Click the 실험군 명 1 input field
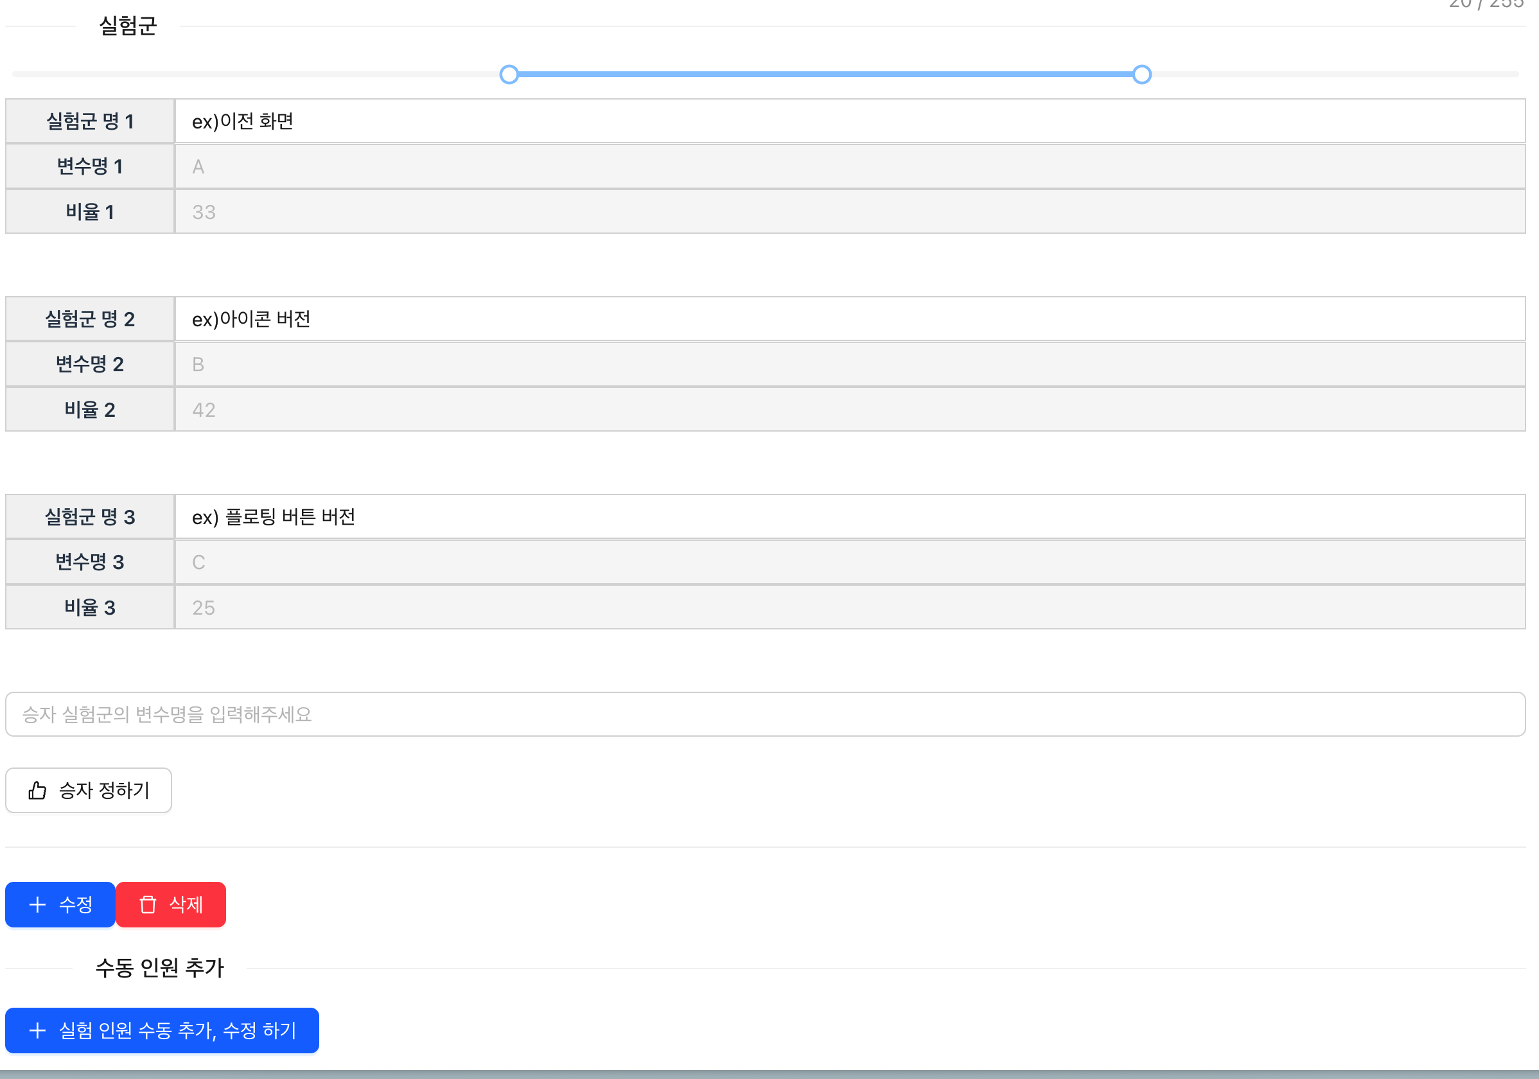The height and width of the screenshot is (1079, 1539). 850,121
